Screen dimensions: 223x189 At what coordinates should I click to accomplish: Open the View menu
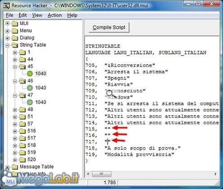(x=37, y=15)
